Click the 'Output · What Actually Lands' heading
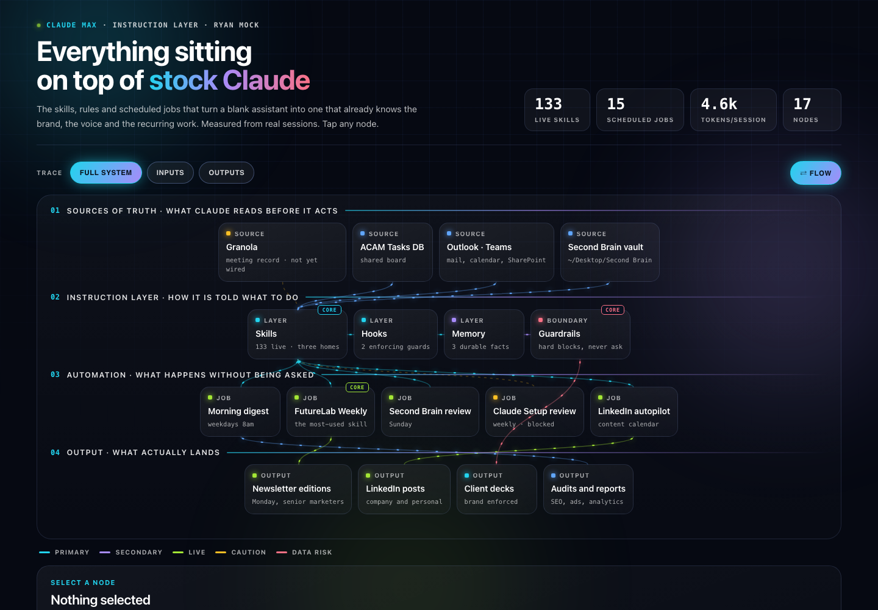This screenshot has height=610, width=878. click(x=143, y=453)
